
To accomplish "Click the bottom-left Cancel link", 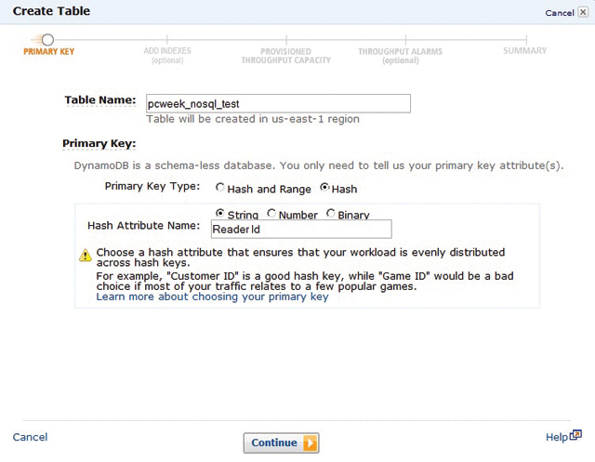I will pyautogui.click(x=30, y=437).
